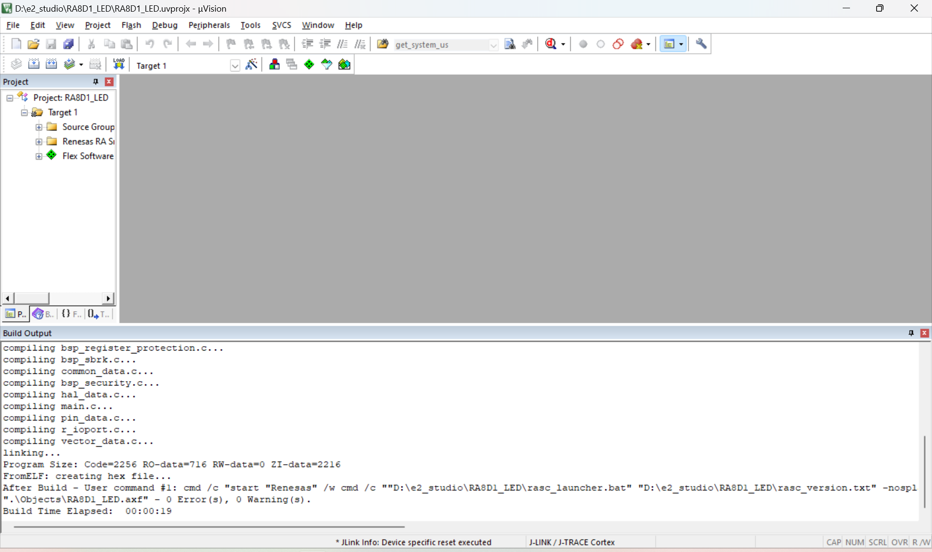
Task: Click the Build Output vertical scrollbar
Action: [x=925, y=472]
